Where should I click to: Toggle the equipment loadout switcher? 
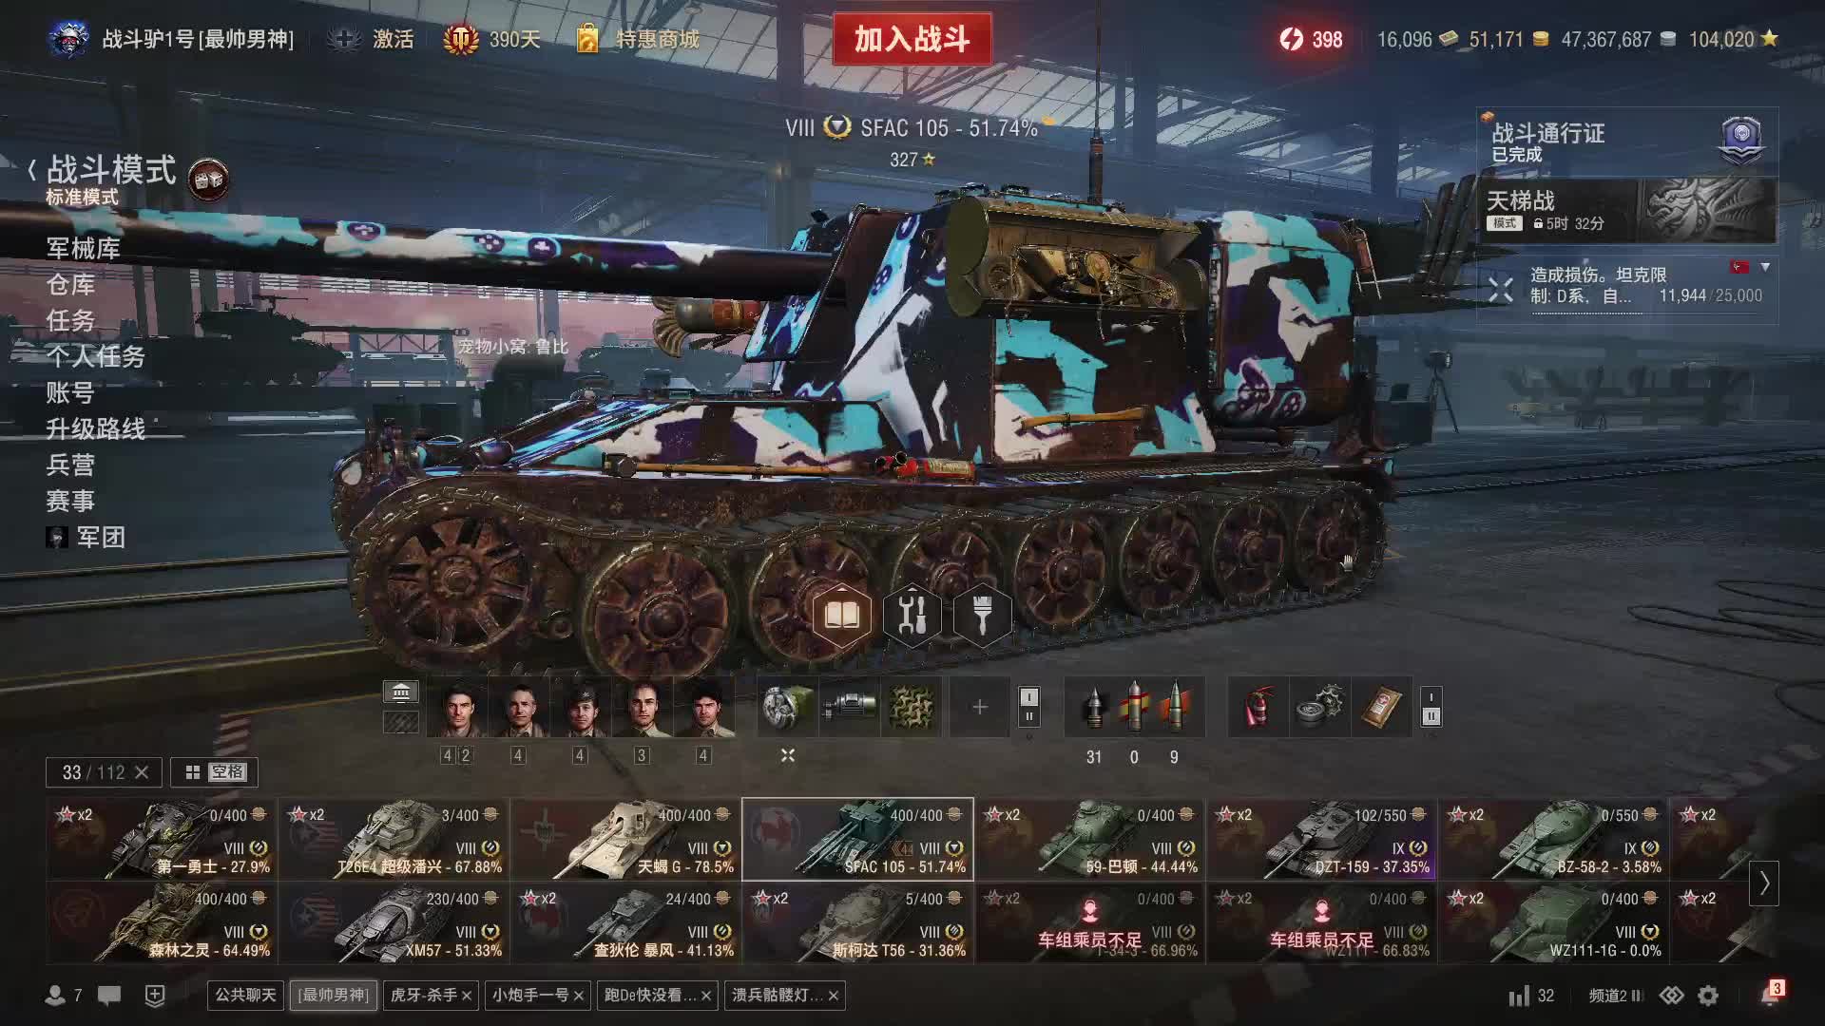pos(1028,707)
